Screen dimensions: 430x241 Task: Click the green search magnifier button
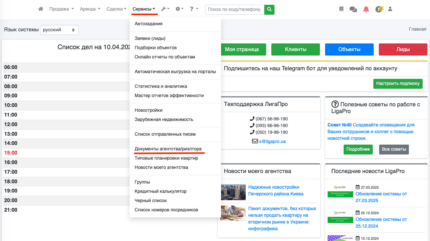[x=269, y=10]
